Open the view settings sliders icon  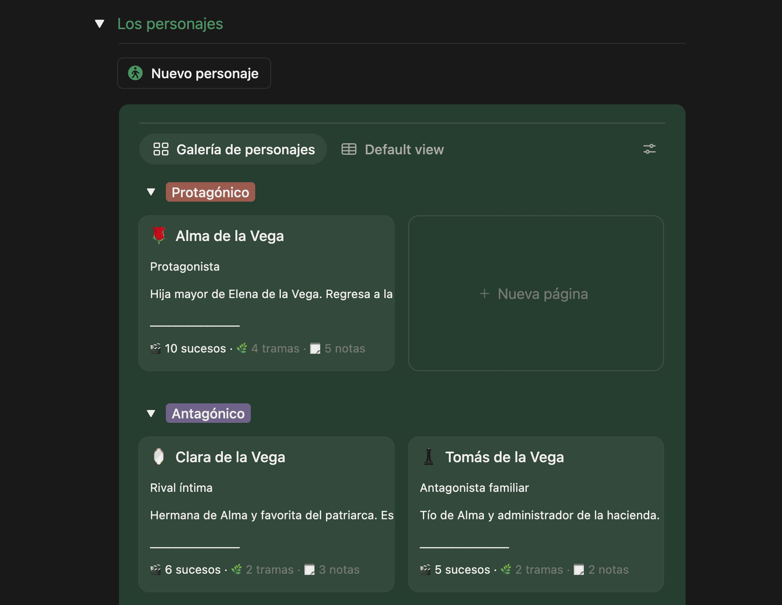point(649,149)
